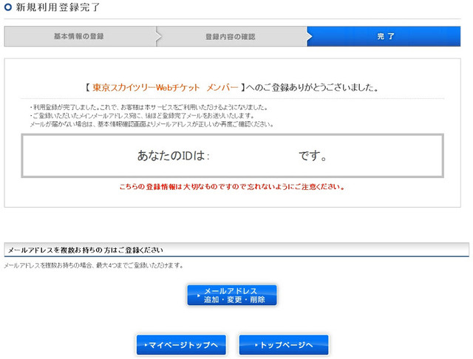Click the red warning text こちらの登録情報は大切なもの
This screenshot has height=359, width=473.
(x=231, y=187)
